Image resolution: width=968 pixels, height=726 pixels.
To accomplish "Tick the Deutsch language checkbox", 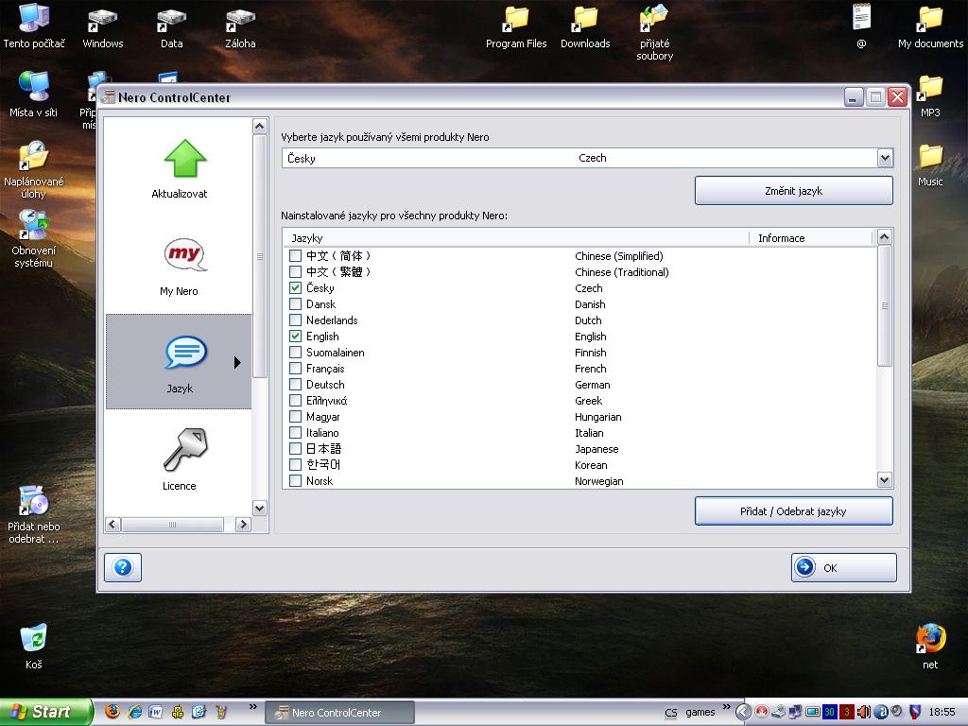I will (296, 384).
